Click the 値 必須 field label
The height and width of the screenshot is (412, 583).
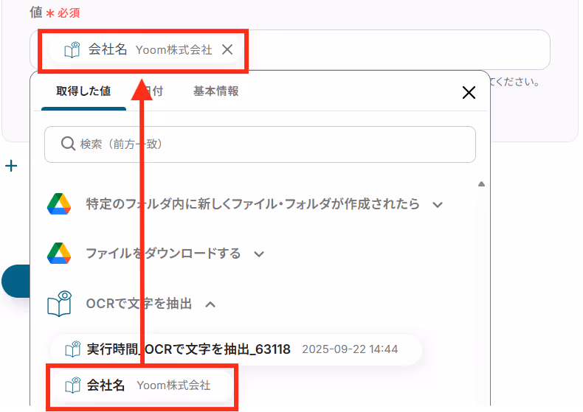pyautogui.click(x=55, y=13)
